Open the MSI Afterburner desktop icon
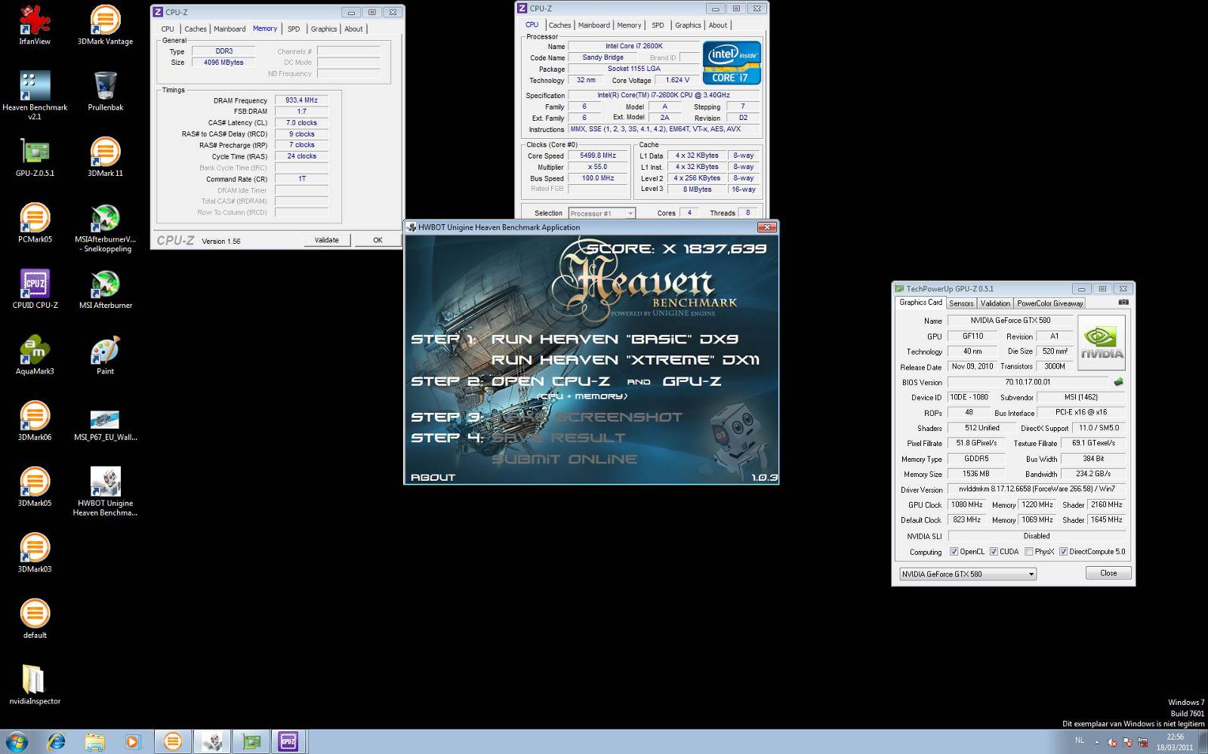This screenshot has height=754, width=1208. point(105,289)
